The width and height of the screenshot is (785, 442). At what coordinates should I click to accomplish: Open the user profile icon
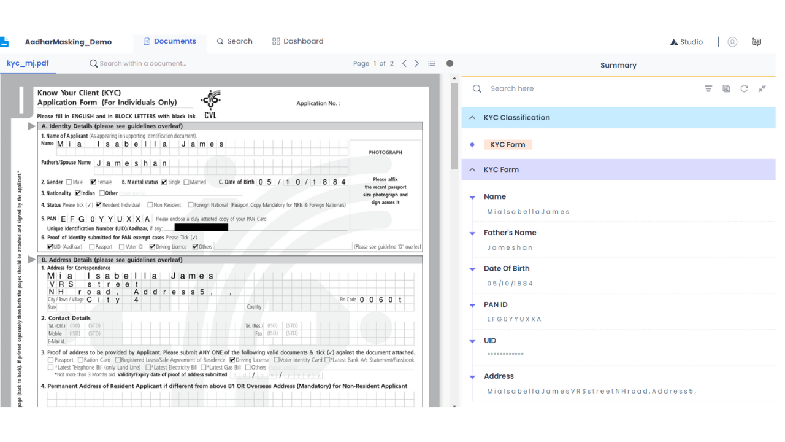coord(732,42)
